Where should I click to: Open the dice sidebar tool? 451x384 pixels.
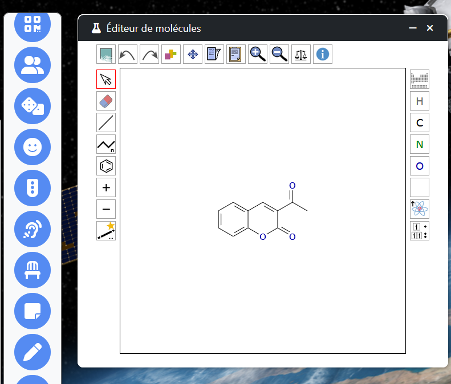click(x=32, y=106)
